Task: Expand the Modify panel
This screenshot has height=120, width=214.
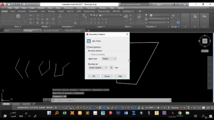Action: pyautogui.click(x=46, y=27)
